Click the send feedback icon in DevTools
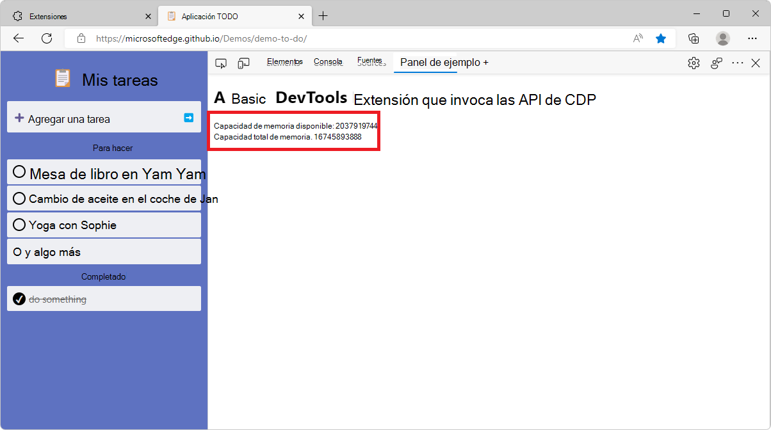The image size is (771, 430). point(716,63)
